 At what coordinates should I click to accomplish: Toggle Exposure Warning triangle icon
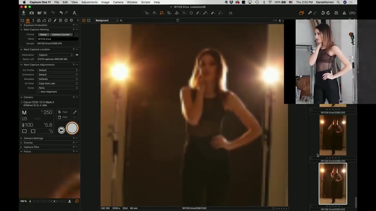pos(344,13)
